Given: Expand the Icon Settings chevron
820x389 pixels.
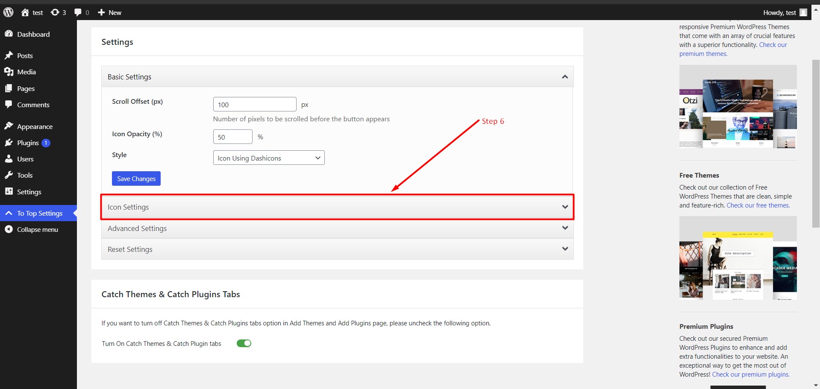Looking at the screenshot, I should (565, 207).
